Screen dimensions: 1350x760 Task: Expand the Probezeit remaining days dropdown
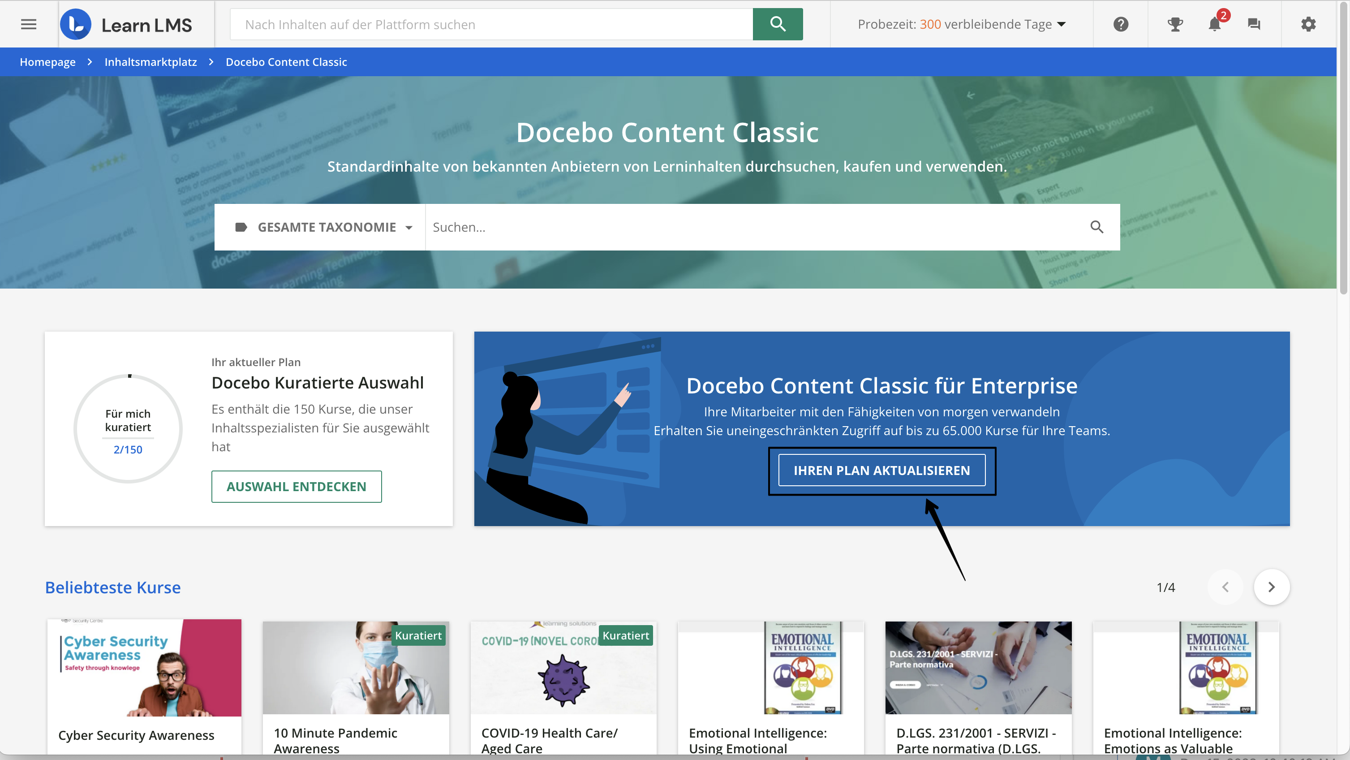962,24
